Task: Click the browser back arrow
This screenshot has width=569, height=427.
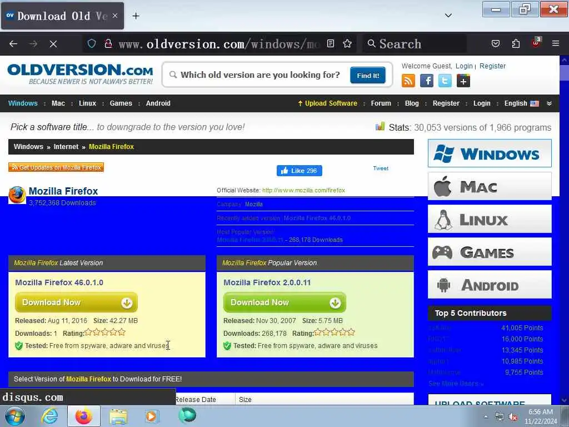Action: click(x=13, y=44)
